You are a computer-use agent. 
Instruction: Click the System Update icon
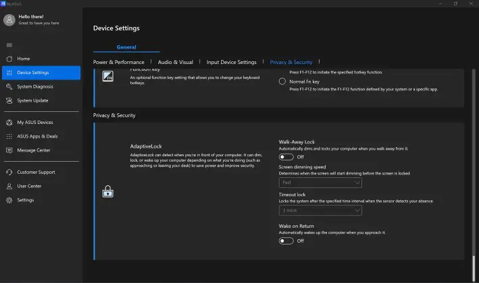pyautogui.click(x=9, y=100)
